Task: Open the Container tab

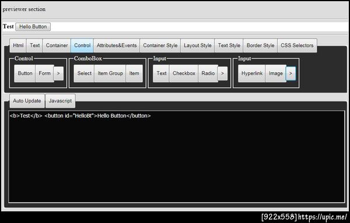Action: click(57, 45)
